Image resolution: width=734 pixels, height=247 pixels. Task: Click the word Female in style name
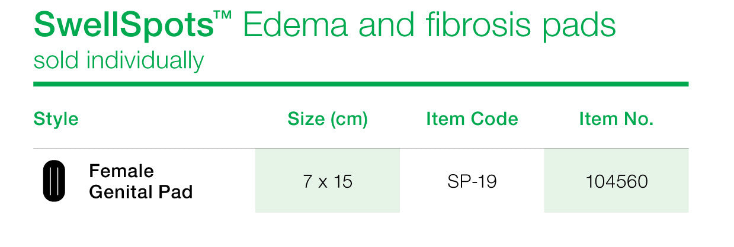pos(121,171)
